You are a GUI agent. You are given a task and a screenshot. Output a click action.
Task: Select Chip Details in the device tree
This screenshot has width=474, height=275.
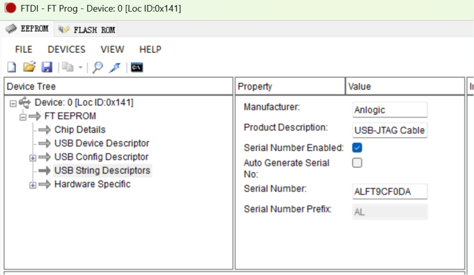(x=80, y=130)
